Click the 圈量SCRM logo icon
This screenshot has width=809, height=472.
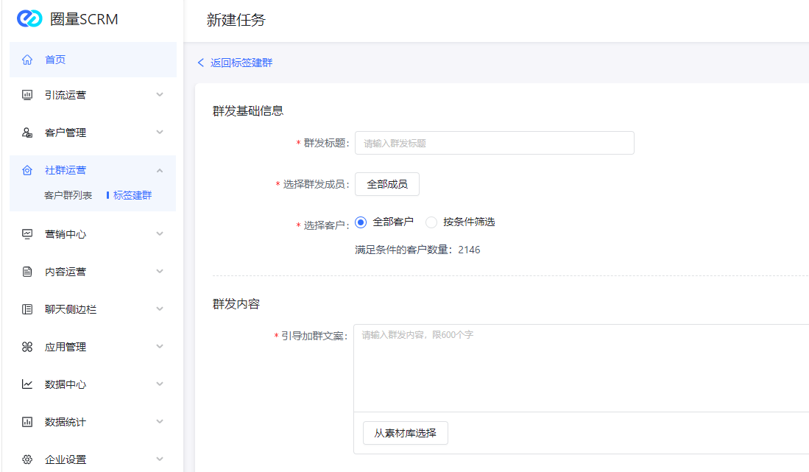[29, 19]
